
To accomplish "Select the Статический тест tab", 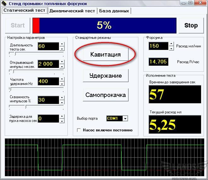I will tap(24, 10).
